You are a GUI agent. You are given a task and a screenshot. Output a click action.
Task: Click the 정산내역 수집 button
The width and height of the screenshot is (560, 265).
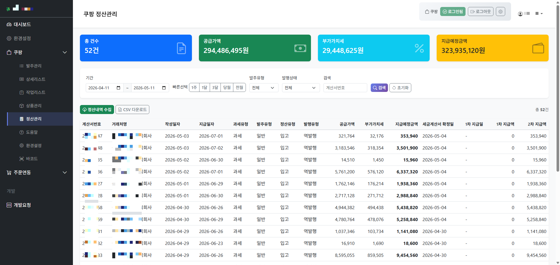click(97, 110)
